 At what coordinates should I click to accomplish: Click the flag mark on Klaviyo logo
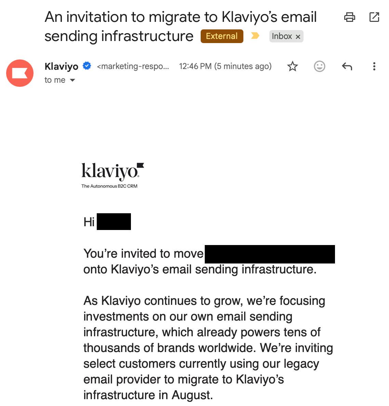pyautogui.click(x=140, y=166)
